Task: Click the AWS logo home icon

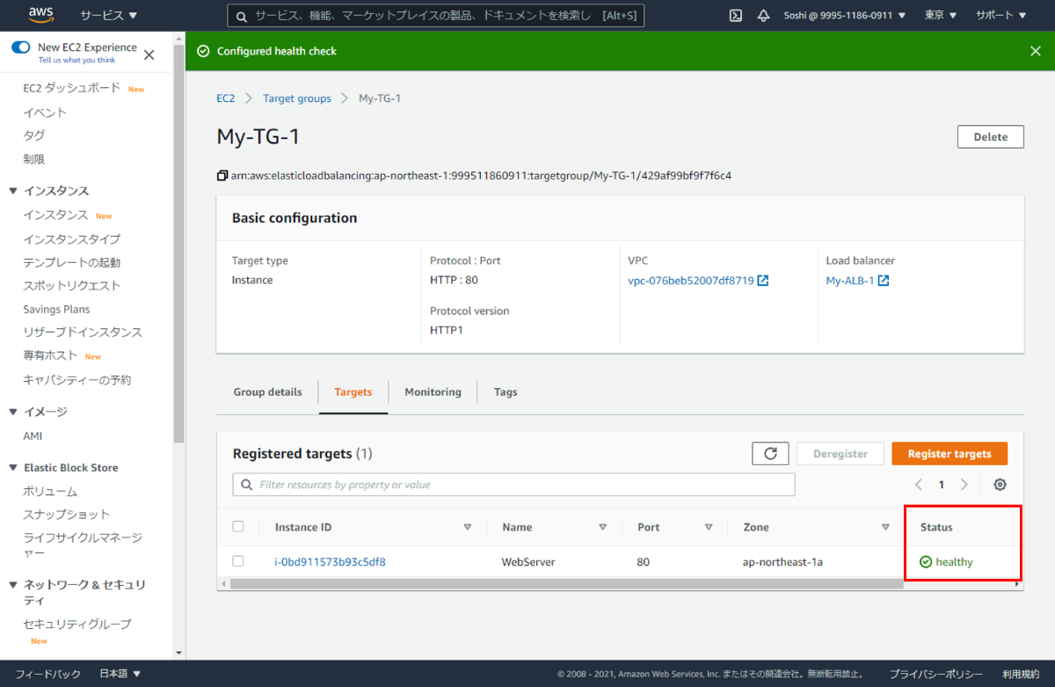Action: tap(42, 15)
